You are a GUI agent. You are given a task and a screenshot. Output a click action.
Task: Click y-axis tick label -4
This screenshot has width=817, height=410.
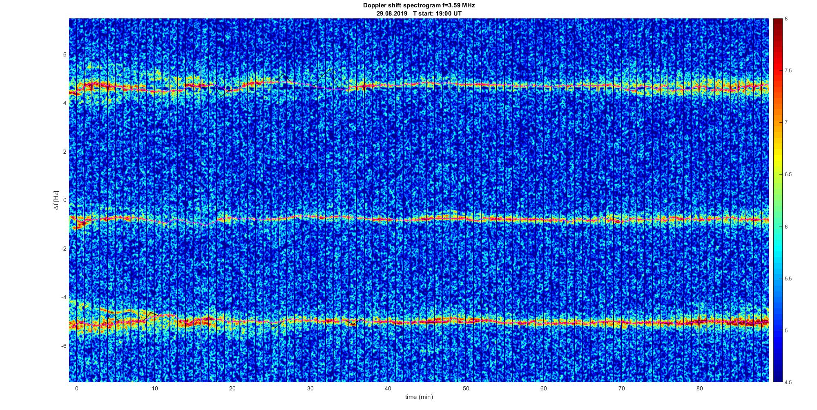64,297
